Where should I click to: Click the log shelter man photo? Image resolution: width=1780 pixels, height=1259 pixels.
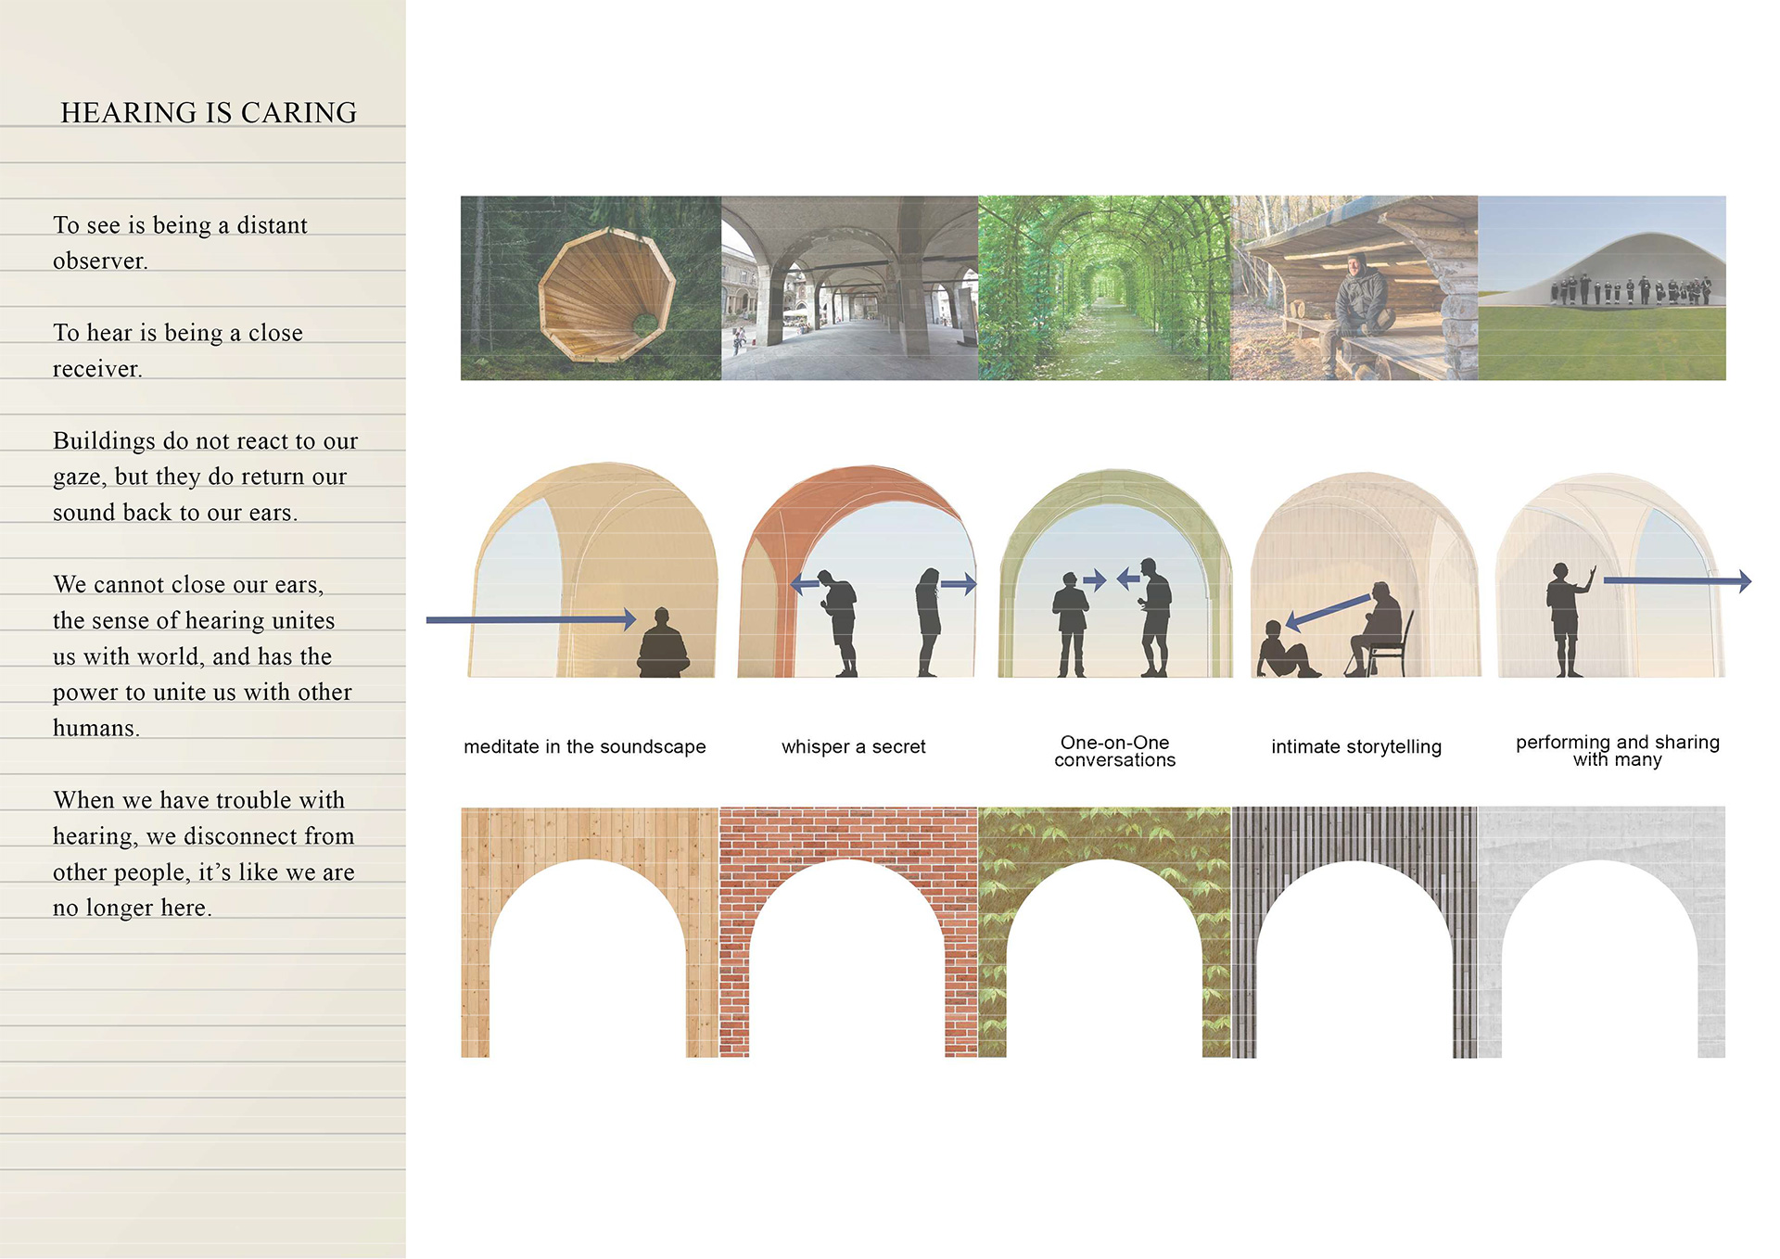pos(1354,287)
